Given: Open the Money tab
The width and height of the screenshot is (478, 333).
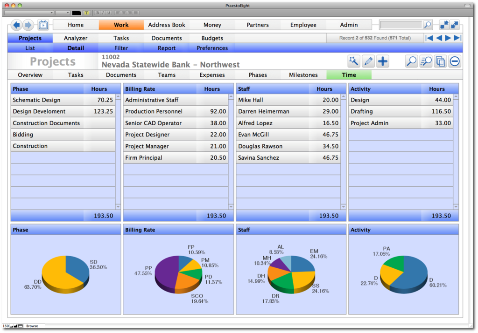Looking at the screenshot, I should 212,25.
